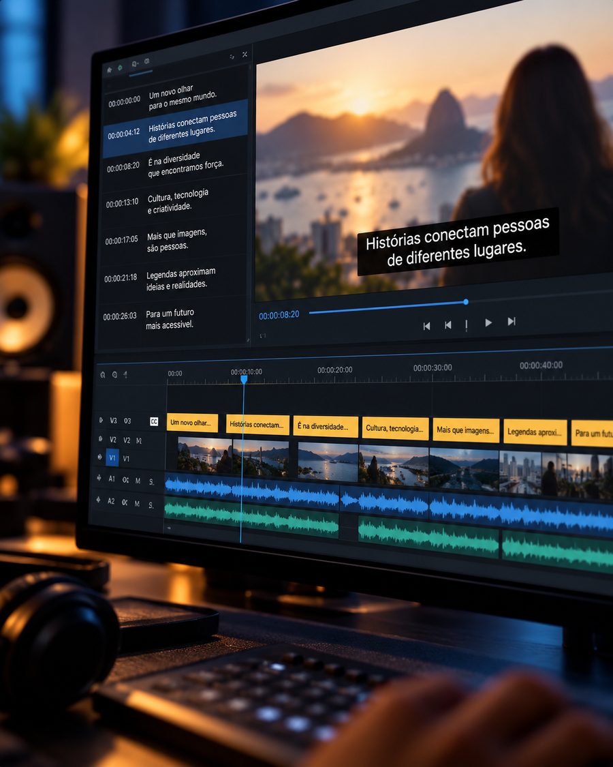Screen dimensions: 613x767
Task: Click the V3 track label
Action: pyautogui.click(x=114, y=420)
